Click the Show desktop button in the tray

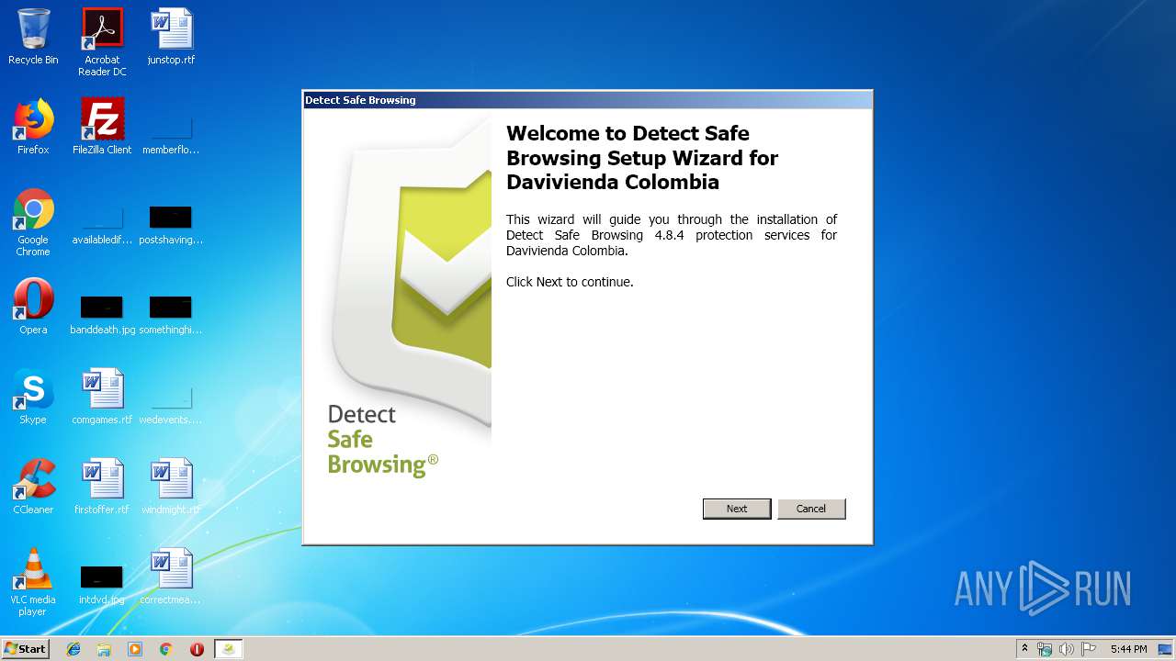point(1166,649)
